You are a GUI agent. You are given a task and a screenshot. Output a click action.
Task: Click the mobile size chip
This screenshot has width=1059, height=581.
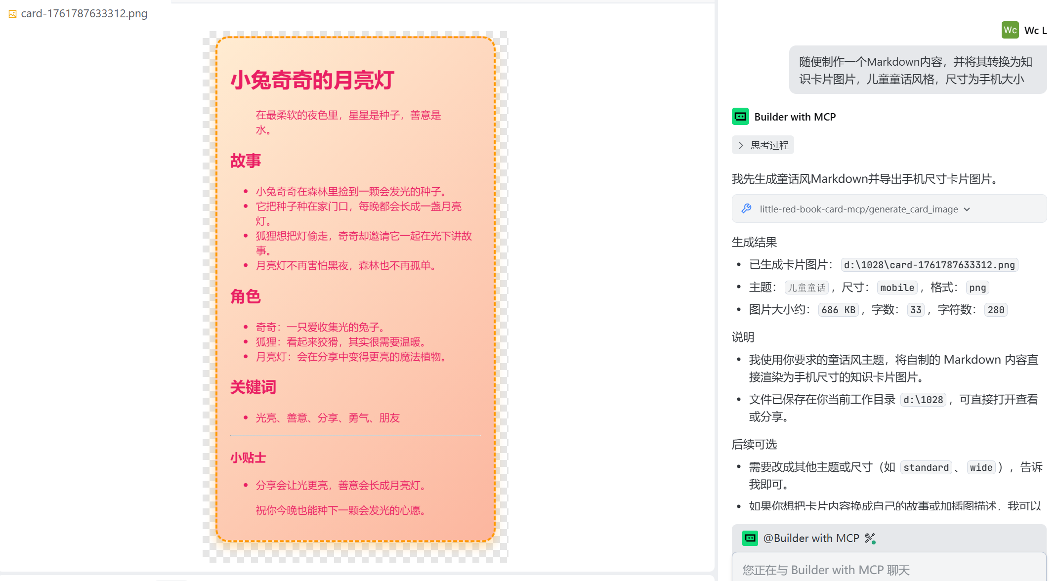coord(897,288)
